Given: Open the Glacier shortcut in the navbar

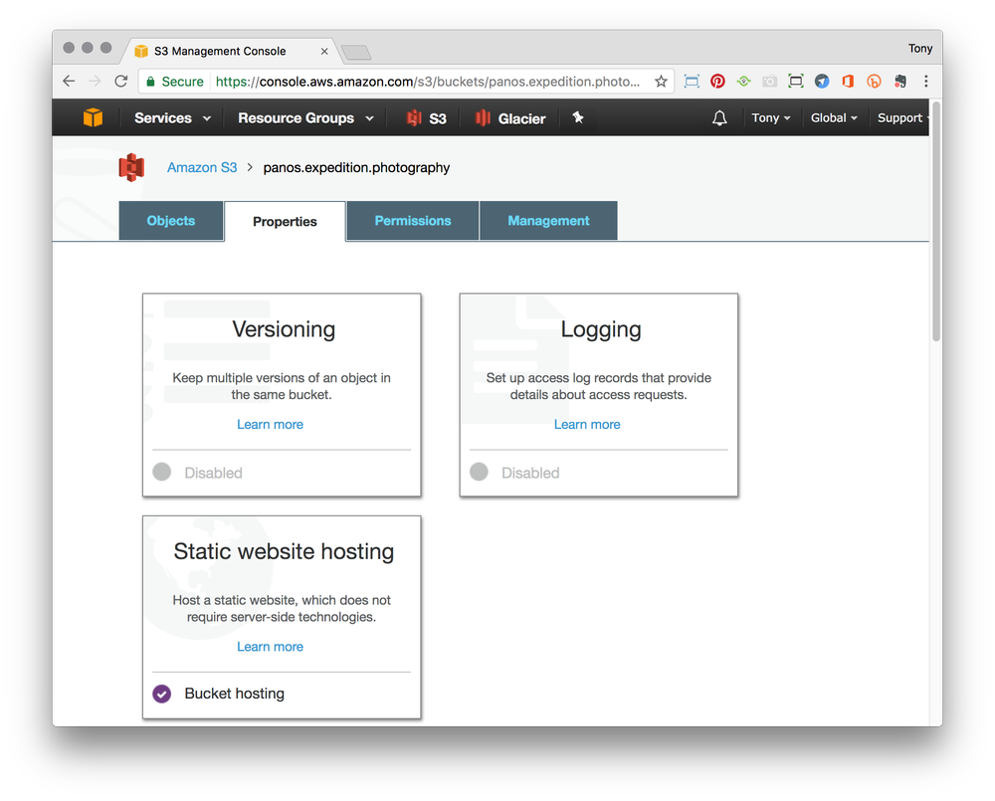Looking at the screenshot, I should pos(510,118).
